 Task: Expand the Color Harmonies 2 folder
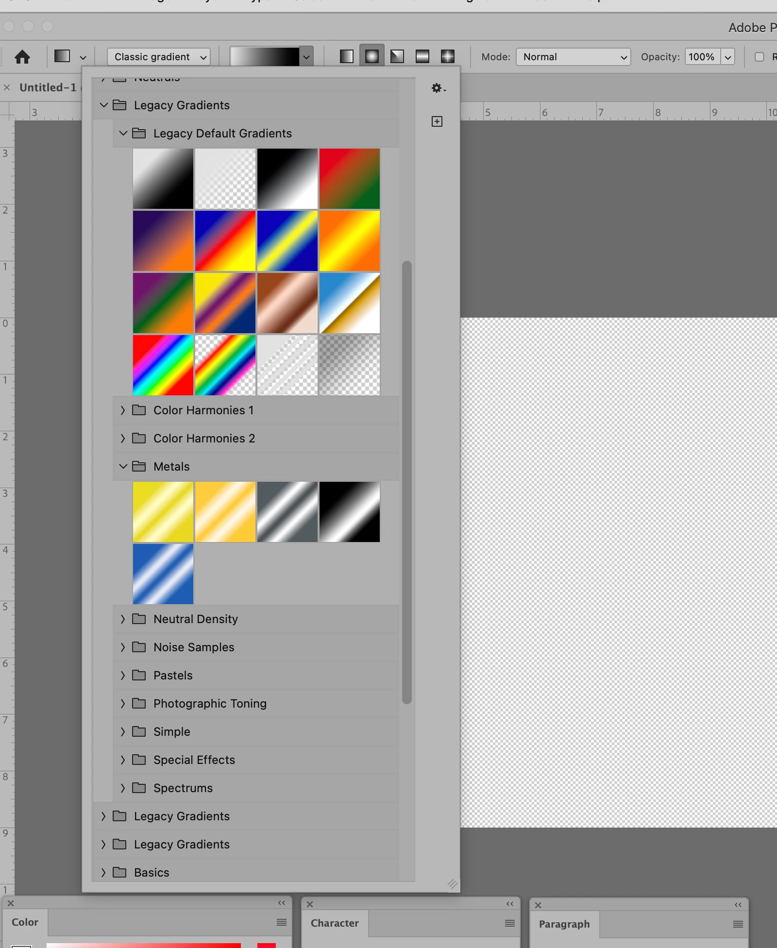(122, 438)
